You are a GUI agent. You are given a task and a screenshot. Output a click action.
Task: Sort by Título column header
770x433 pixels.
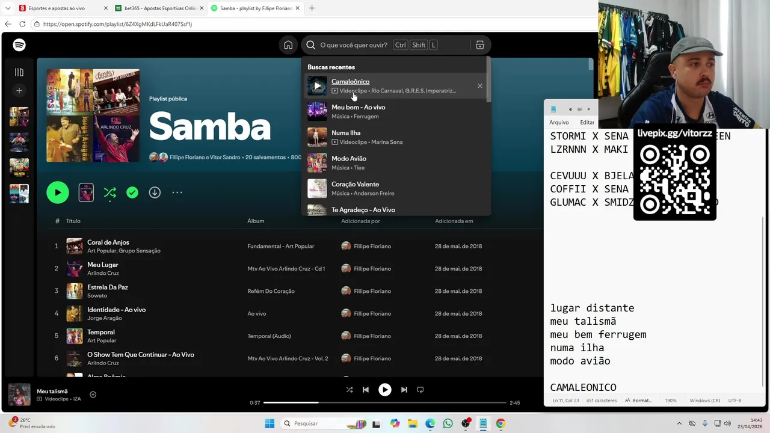click(x=73, y=221)
